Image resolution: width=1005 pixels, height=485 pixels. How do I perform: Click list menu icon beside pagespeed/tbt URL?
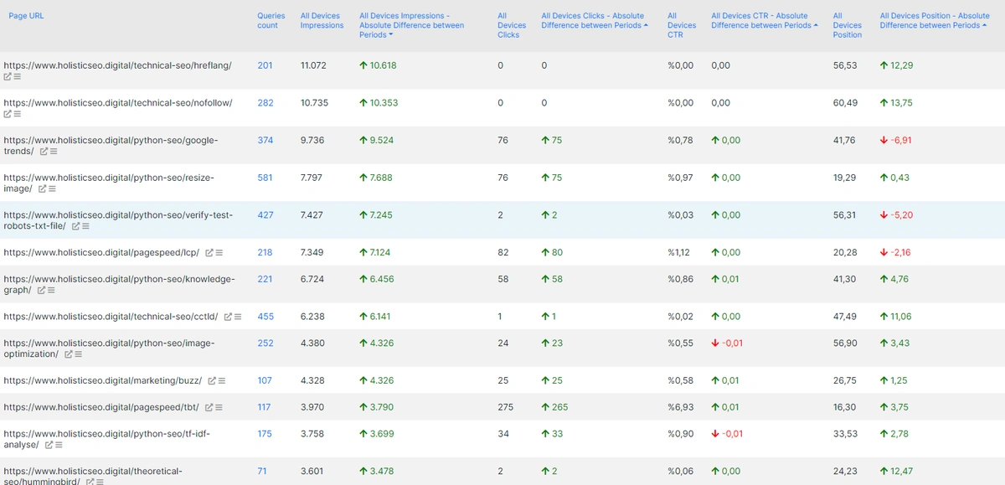pos(219,407)
